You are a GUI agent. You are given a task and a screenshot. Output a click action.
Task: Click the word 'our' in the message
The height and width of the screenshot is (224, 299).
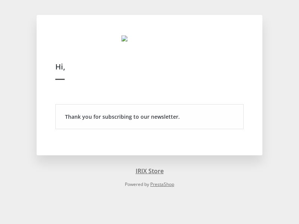point(145,117)
